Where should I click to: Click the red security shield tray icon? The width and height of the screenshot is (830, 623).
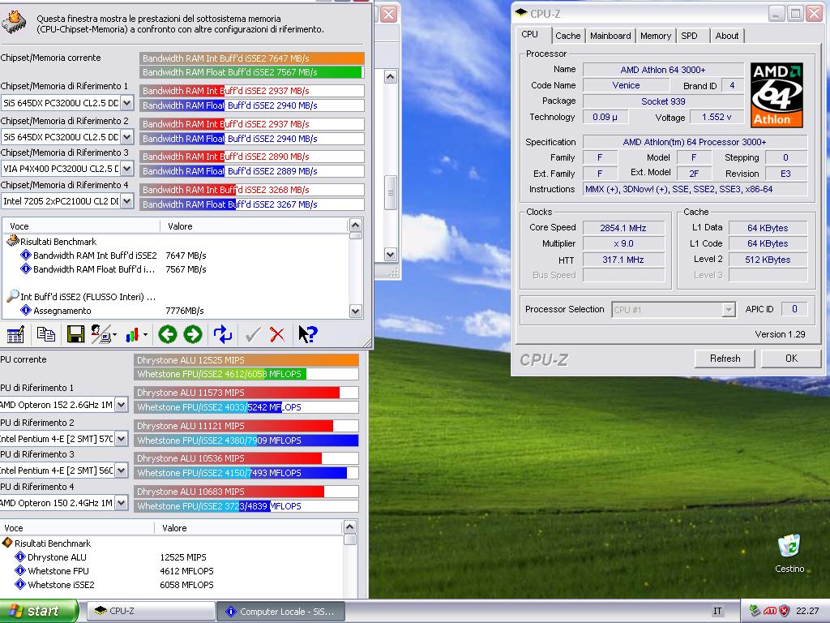coord(785,611)
